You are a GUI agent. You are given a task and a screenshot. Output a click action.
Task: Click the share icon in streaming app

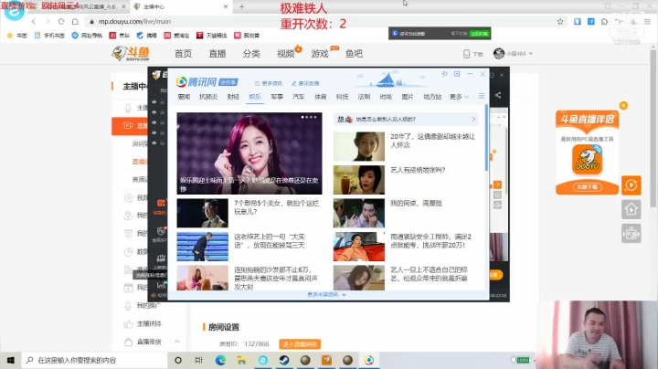pos(498,96)
